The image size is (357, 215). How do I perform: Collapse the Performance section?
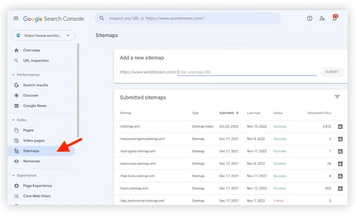13,75
